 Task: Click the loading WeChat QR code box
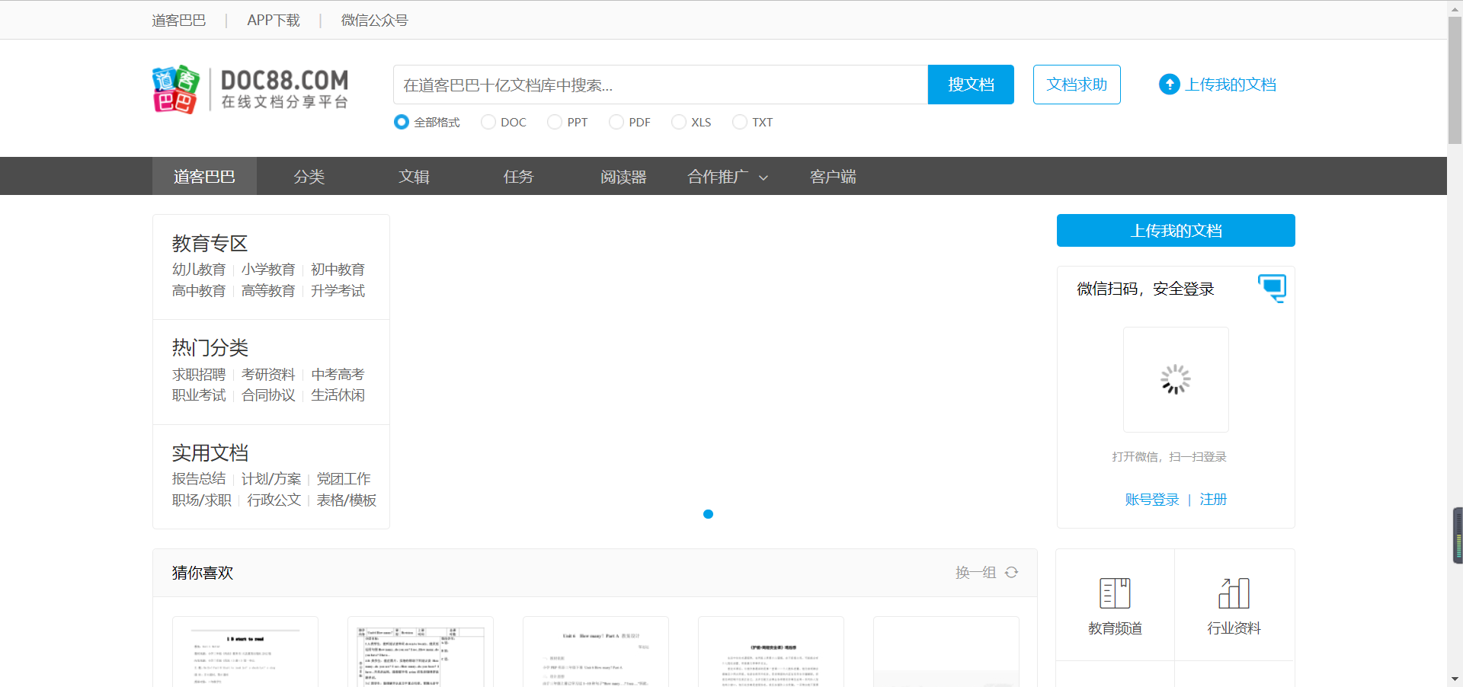pos(1176,379)
